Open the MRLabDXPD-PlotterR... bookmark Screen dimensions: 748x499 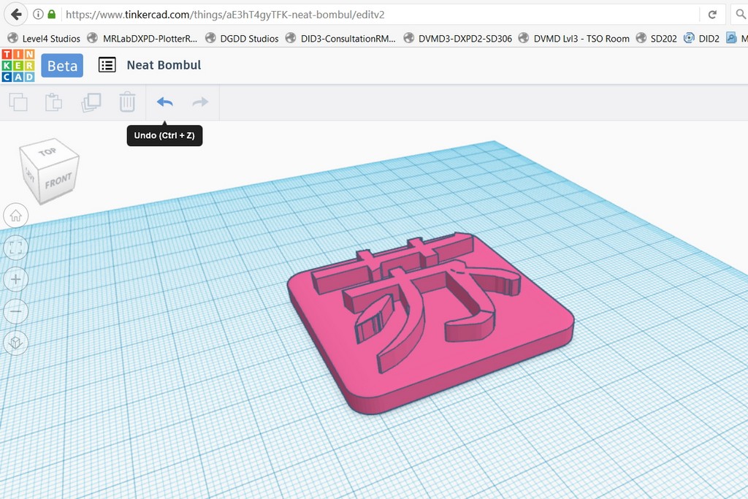pyautogui.click(x=142, y=38)
